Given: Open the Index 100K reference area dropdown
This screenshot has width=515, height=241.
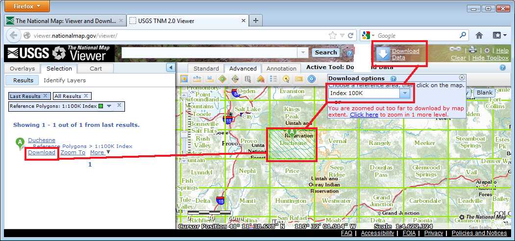Looking at the screenshot, I should (x=405, y=93).
